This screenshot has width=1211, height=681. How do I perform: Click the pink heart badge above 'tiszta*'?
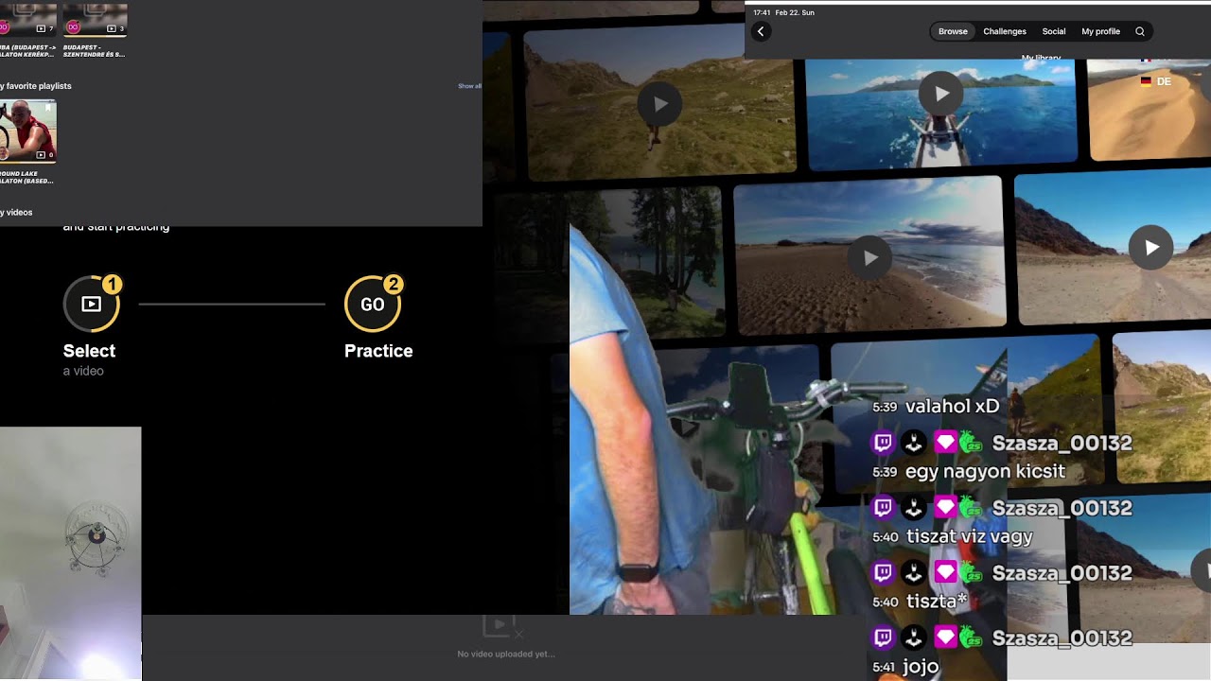click(945, 573)
